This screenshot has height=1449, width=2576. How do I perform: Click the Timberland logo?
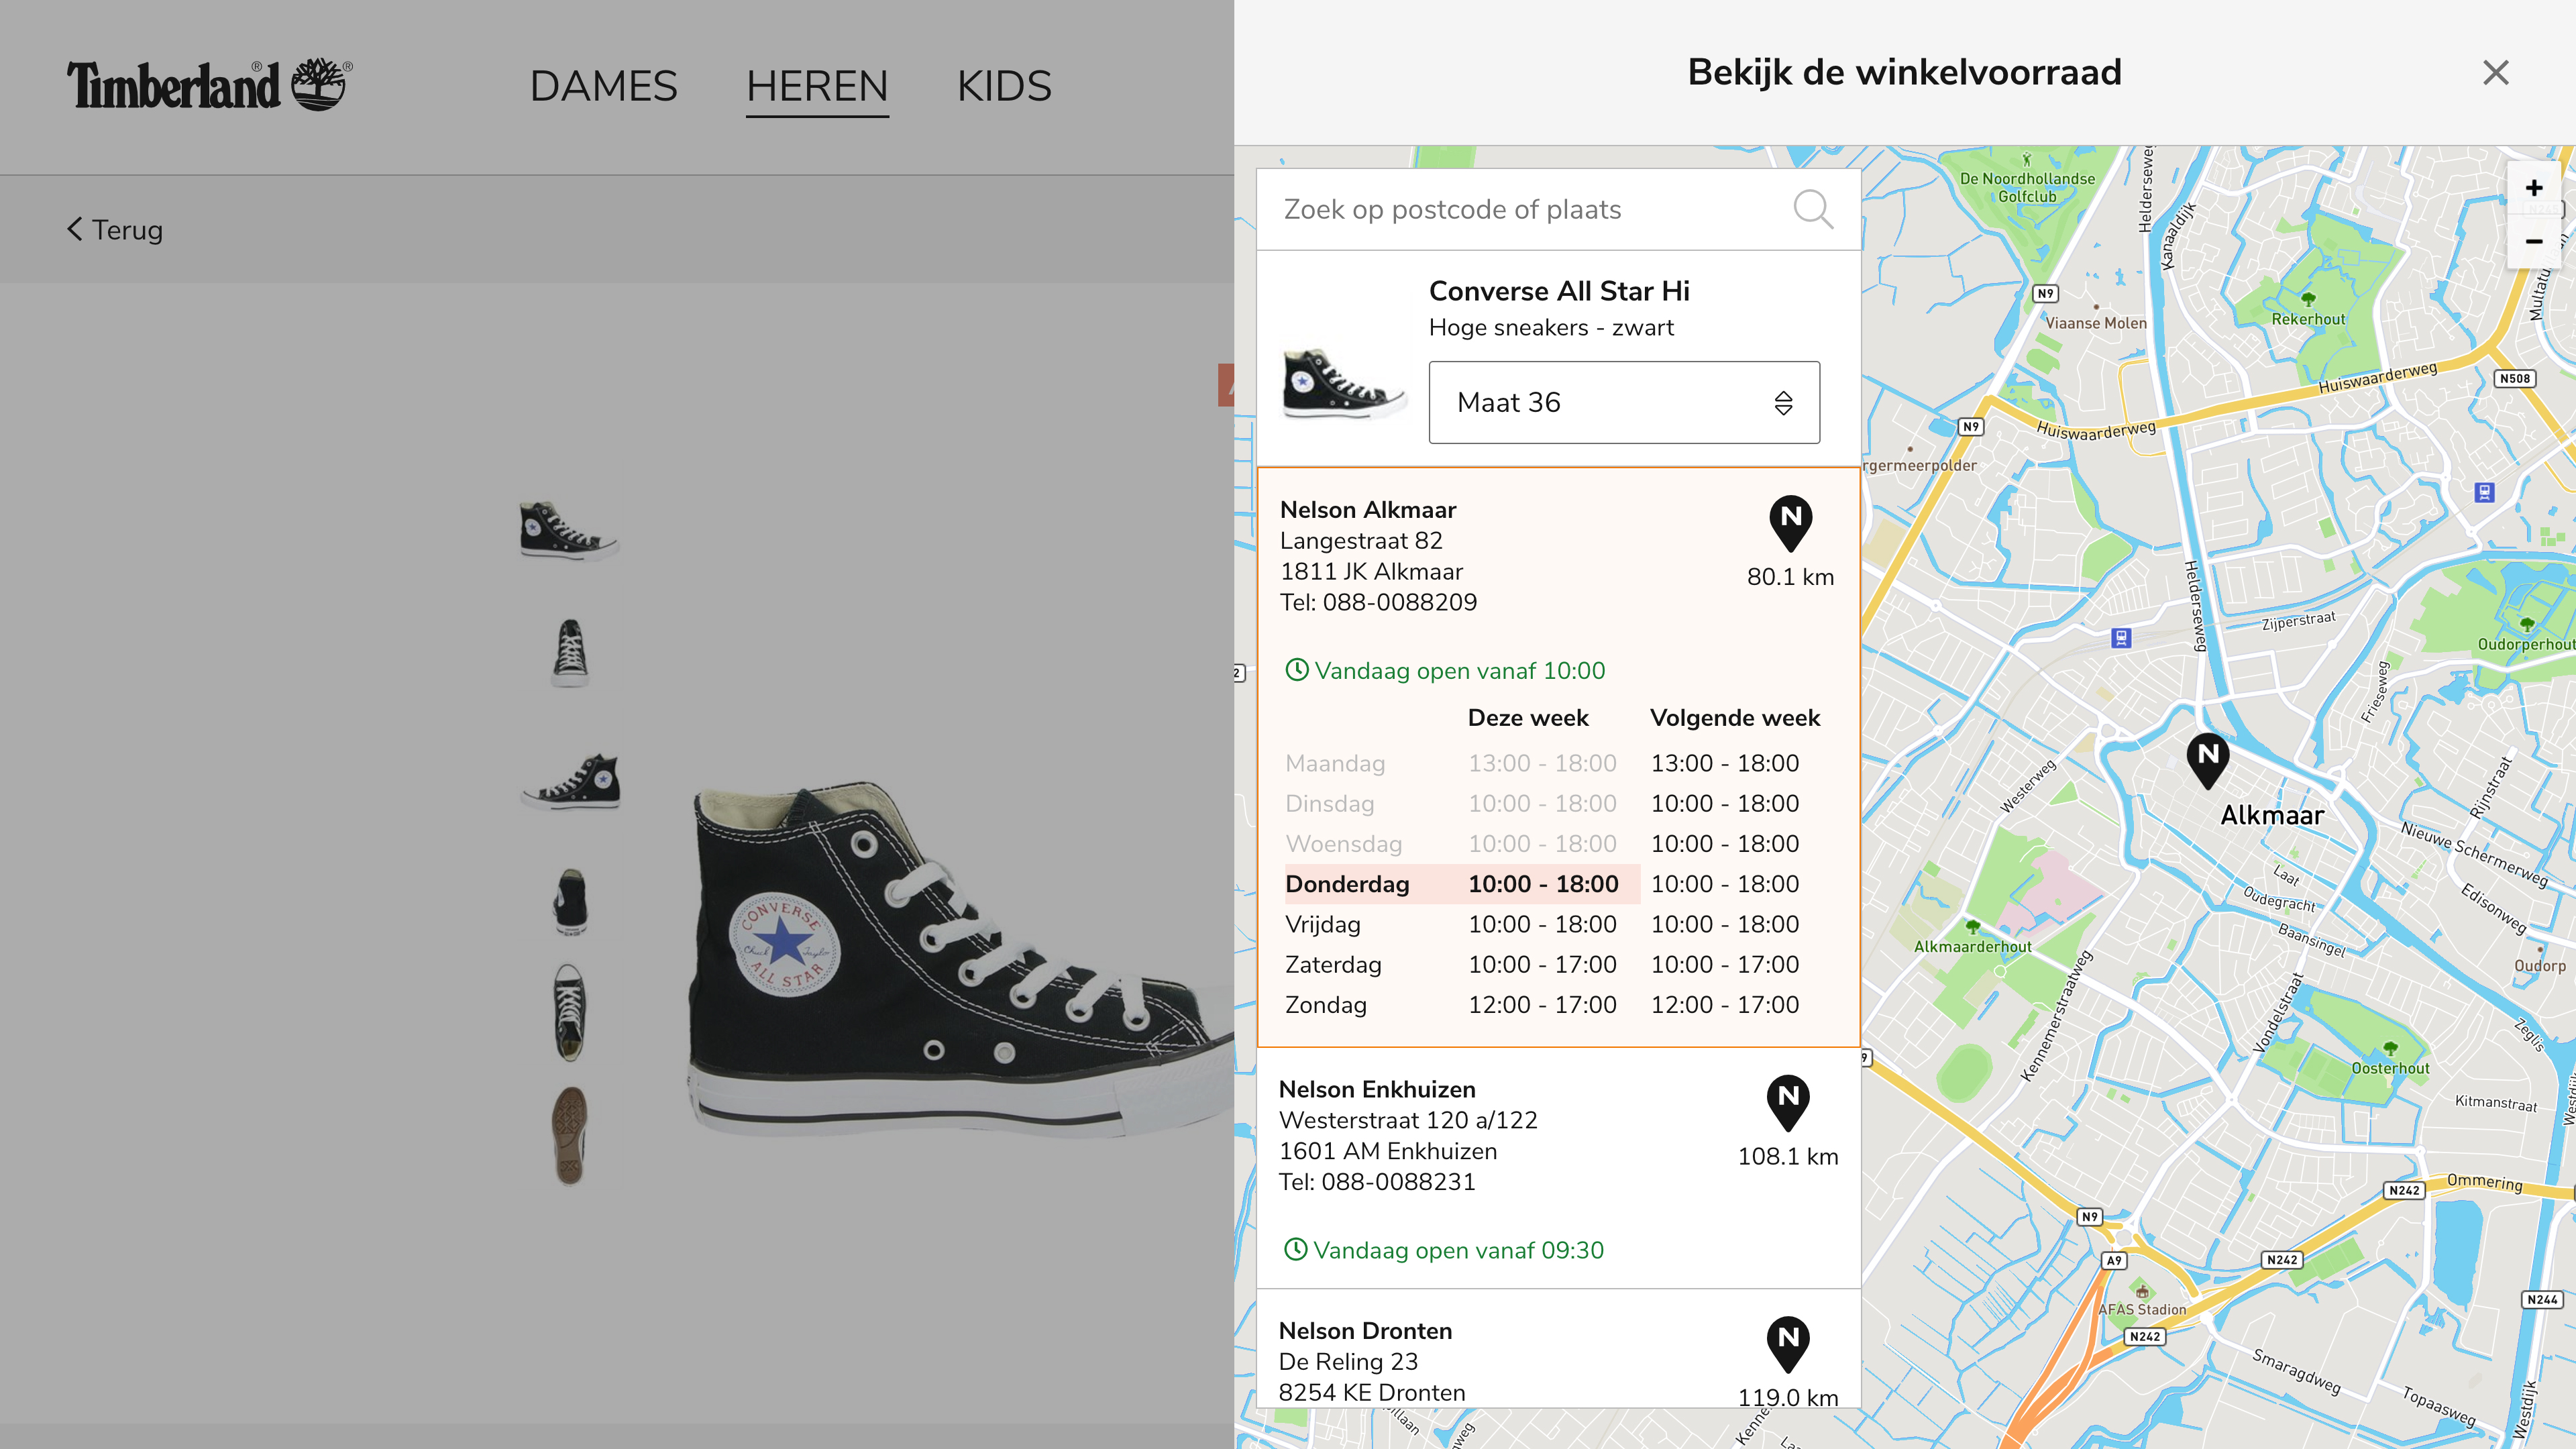[x=209, y=85]
